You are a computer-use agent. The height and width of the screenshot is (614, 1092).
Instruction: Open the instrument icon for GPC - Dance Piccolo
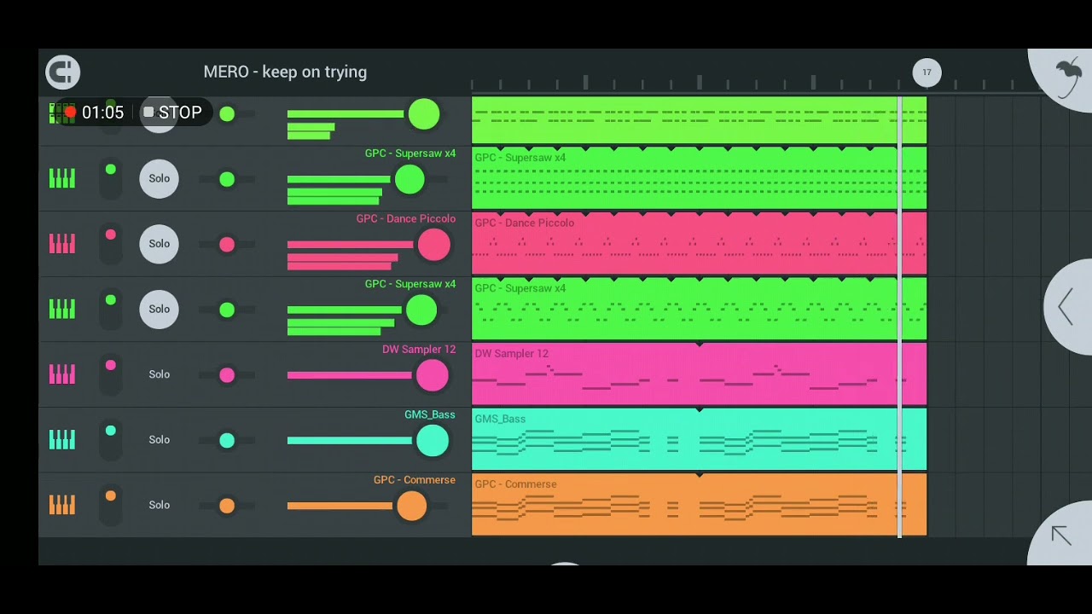click(62, 244)
